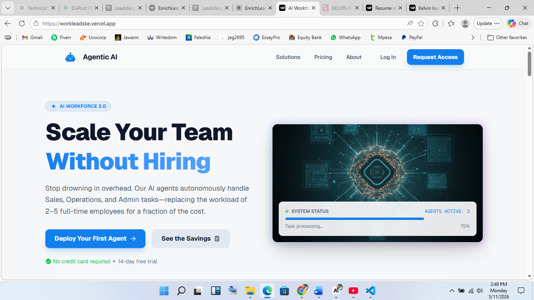534x300 pixels.
Task: Click the volume speaker tray icon
Action: click(480, 291)
